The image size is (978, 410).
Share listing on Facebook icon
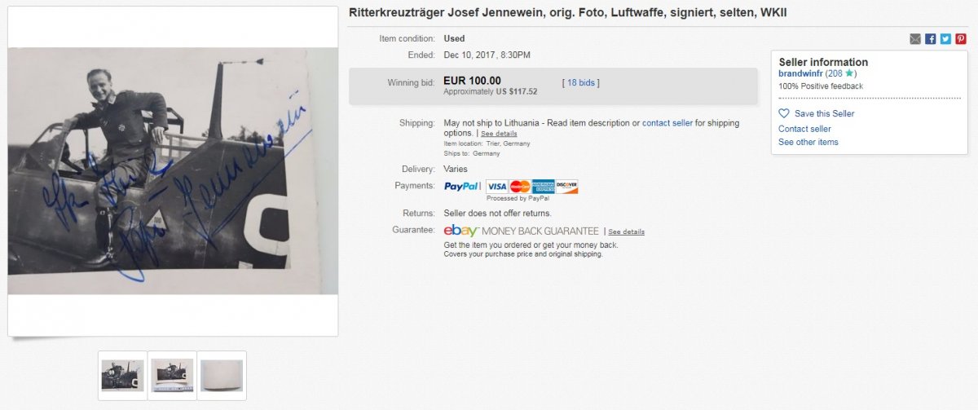(931, 39)
